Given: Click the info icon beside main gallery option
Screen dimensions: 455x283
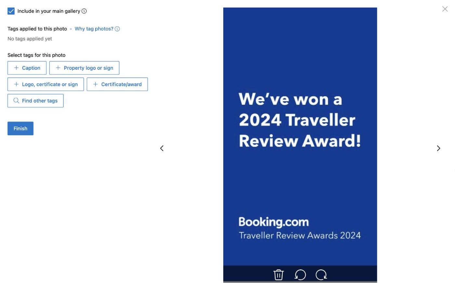Looking at the screenshot, I should click(84, 11).
